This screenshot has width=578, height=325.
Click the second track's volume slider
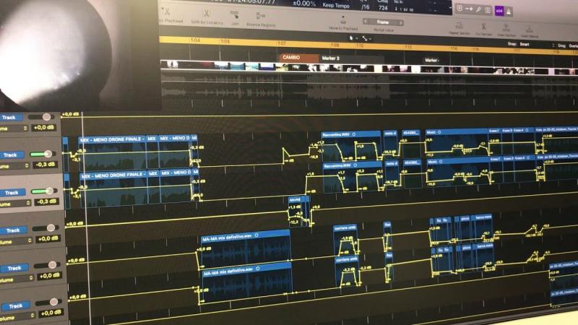pos(46,155)
